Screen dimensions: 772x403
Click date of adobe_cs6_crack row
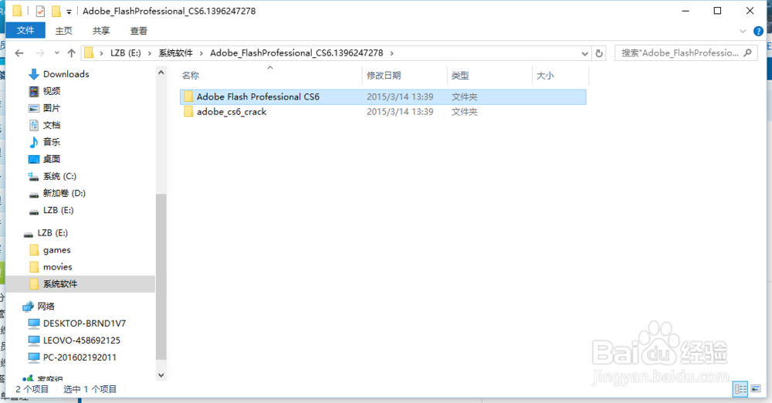[x=400, y=112]
